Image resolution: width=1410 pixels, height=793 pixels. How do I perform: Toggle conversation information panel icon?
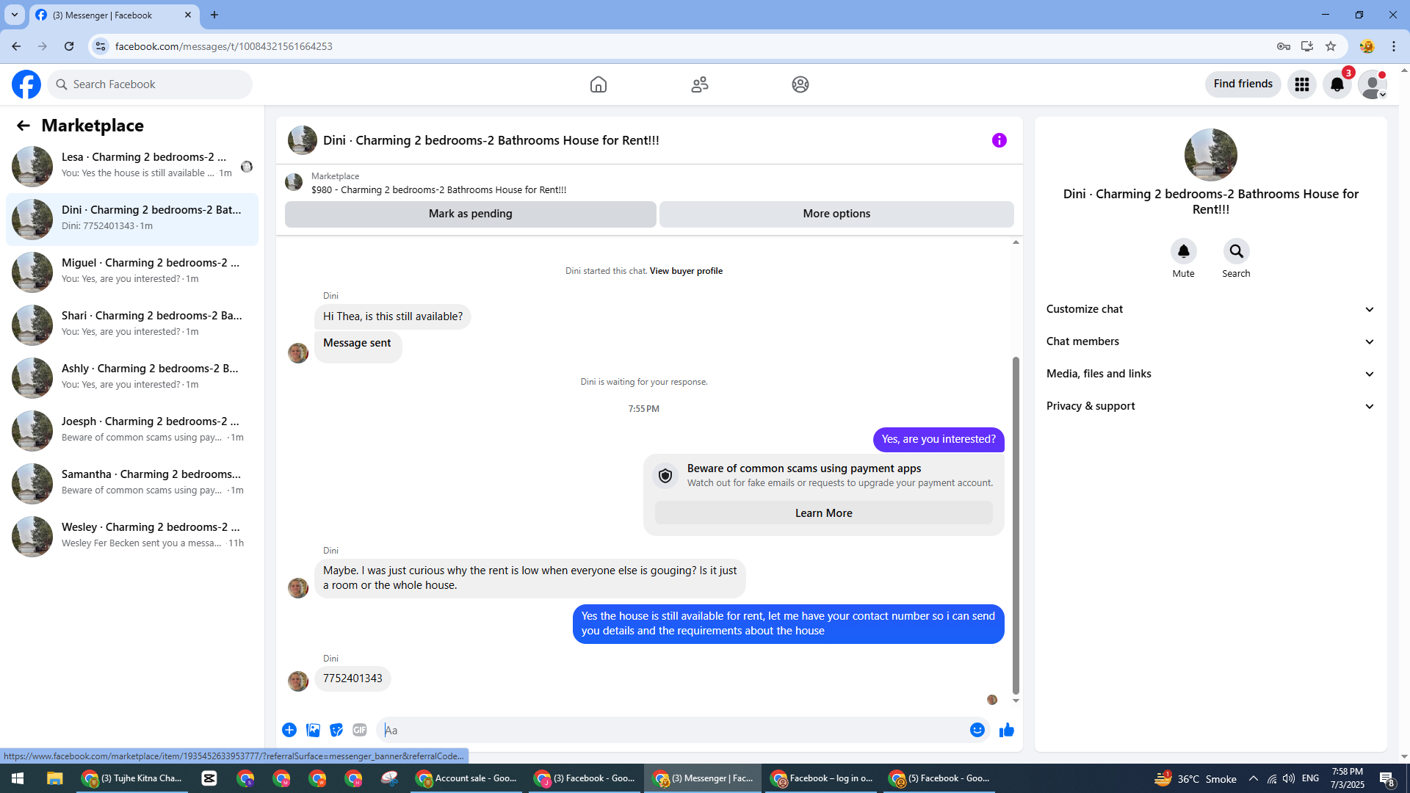(x=999, y=140)
